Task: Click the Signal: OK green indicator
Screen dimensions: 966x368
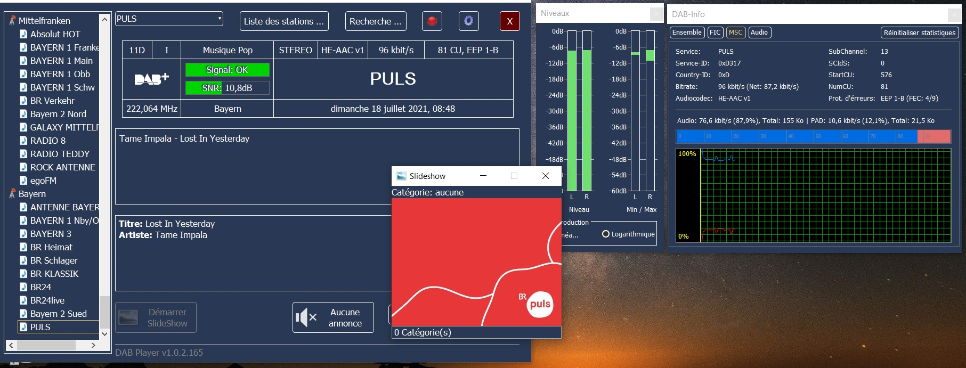Action: tap(228, 70)
